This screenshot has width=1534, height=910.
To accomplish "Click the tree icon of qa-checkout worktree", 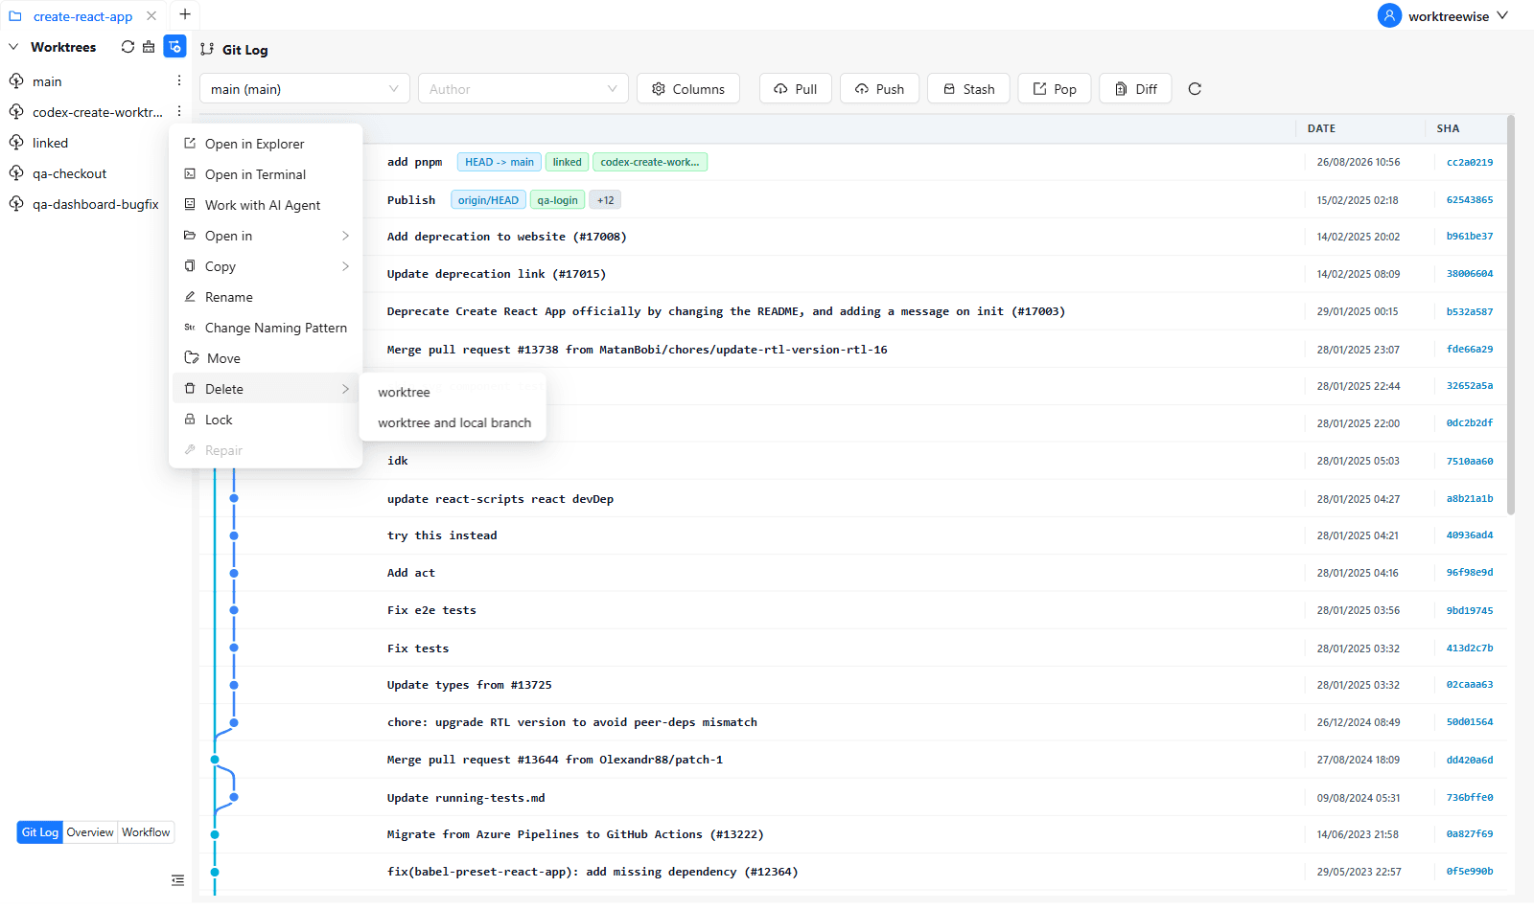I will (16, 173).
